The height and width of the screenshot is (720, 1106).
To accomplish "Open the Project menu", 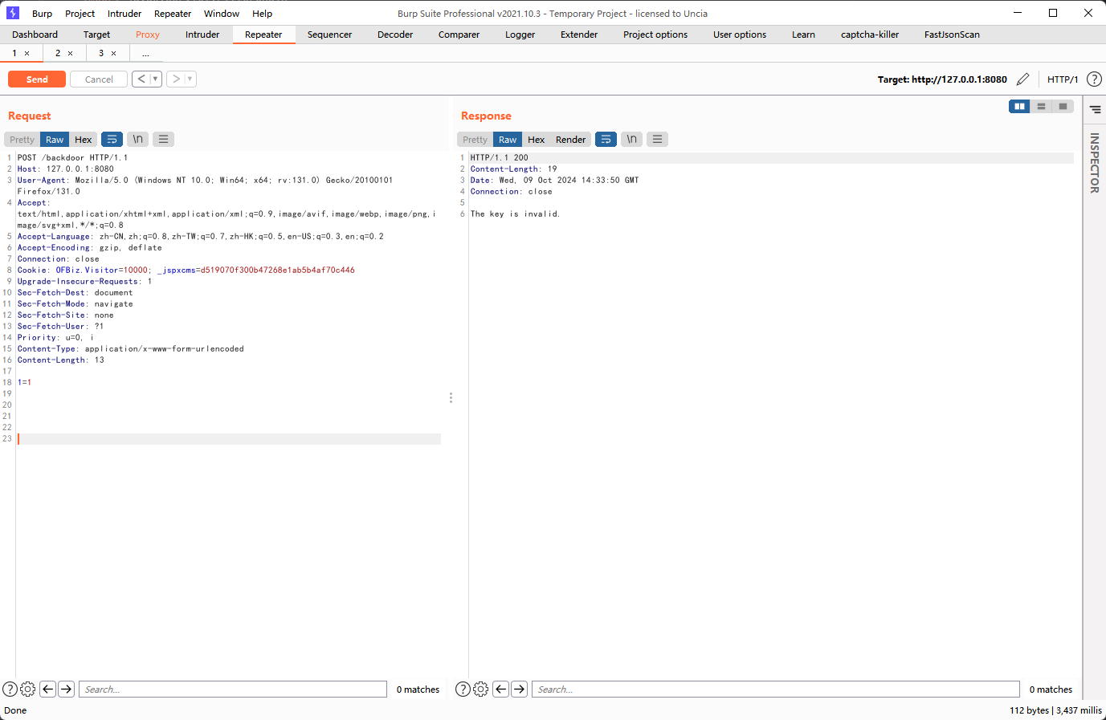I will pyautogui.click(x=80, y=14).
